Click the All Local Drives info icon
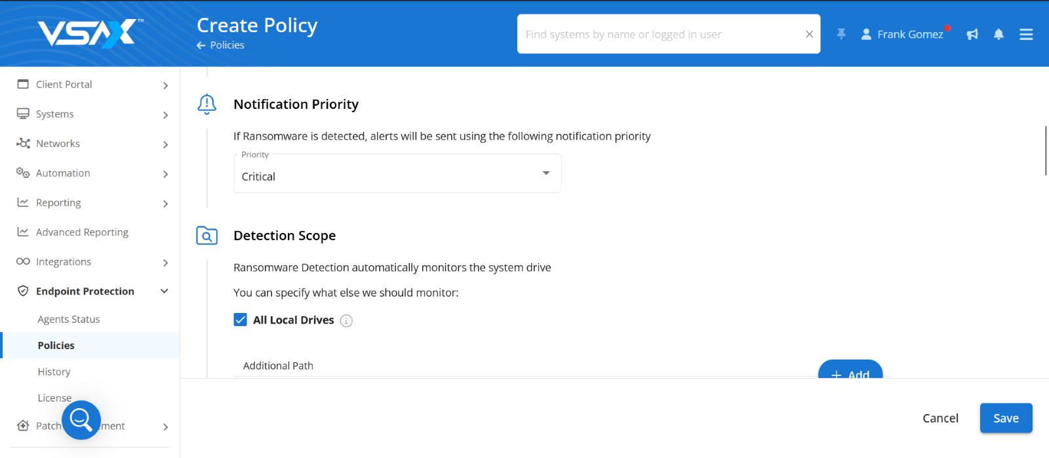The image size is (1049, 458). tap(346, 321)
